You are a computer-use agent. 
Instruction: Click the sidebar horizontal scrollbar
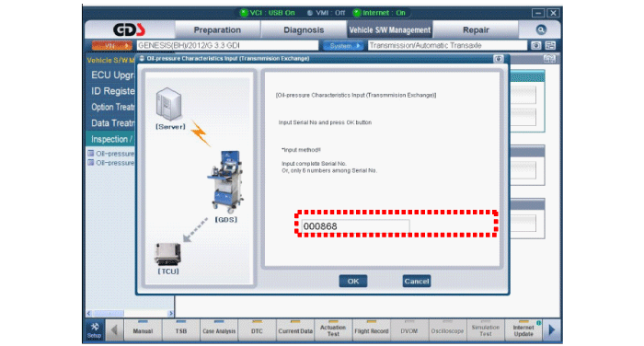pyautogui.click(x=130, y=313)
